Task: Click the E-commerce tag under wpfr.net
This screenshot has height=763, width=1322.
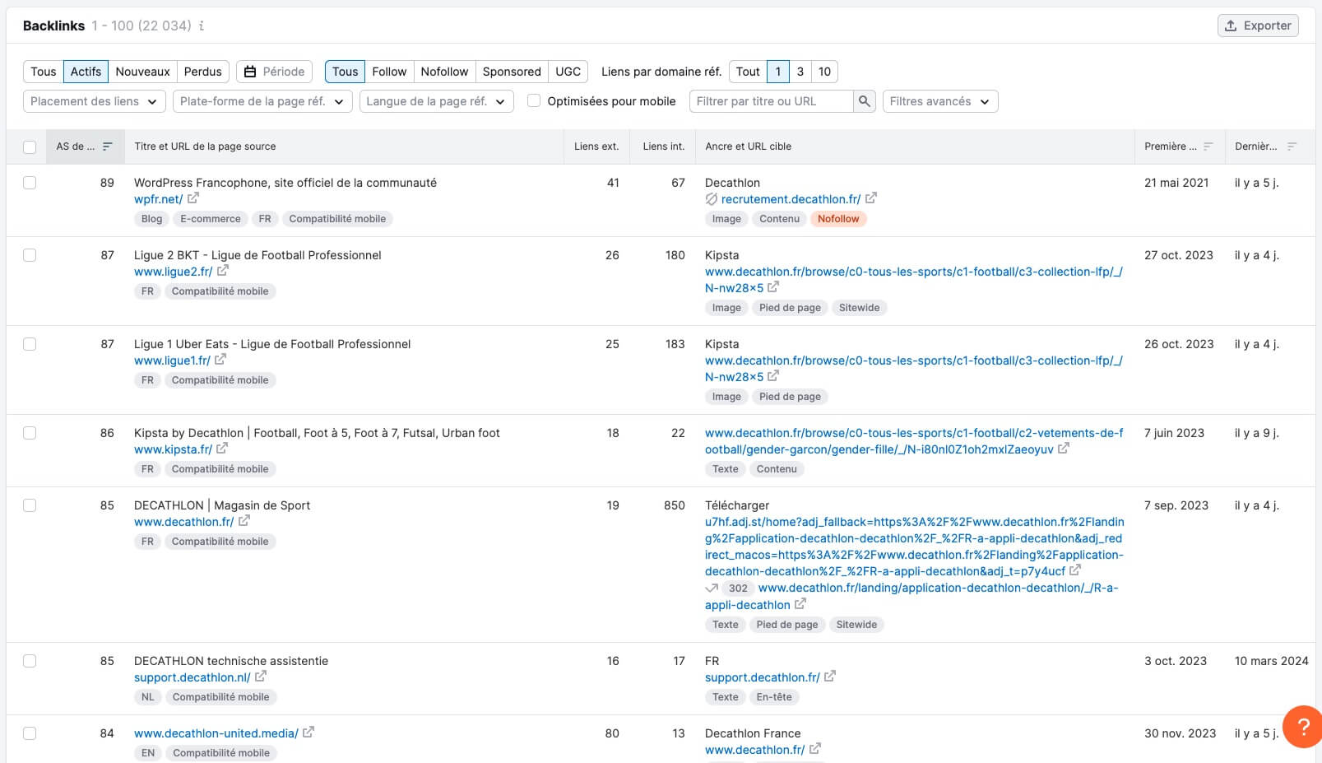Action: click(211, 219)
